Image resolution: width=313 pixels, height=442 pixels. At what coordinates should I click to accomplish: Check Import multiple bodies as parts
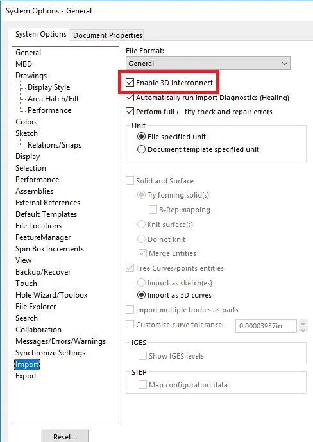130,310
